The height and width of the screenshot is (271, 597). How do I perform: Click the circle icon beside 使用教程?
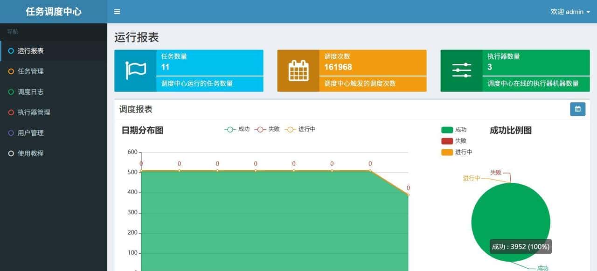[10, 153]
